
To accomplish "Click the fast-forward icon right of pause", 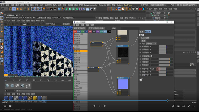I will click(x=105, y=106).
